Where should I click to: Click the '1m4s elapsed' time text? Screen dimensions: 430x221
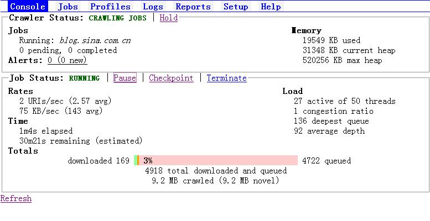[x=46, y=131]
